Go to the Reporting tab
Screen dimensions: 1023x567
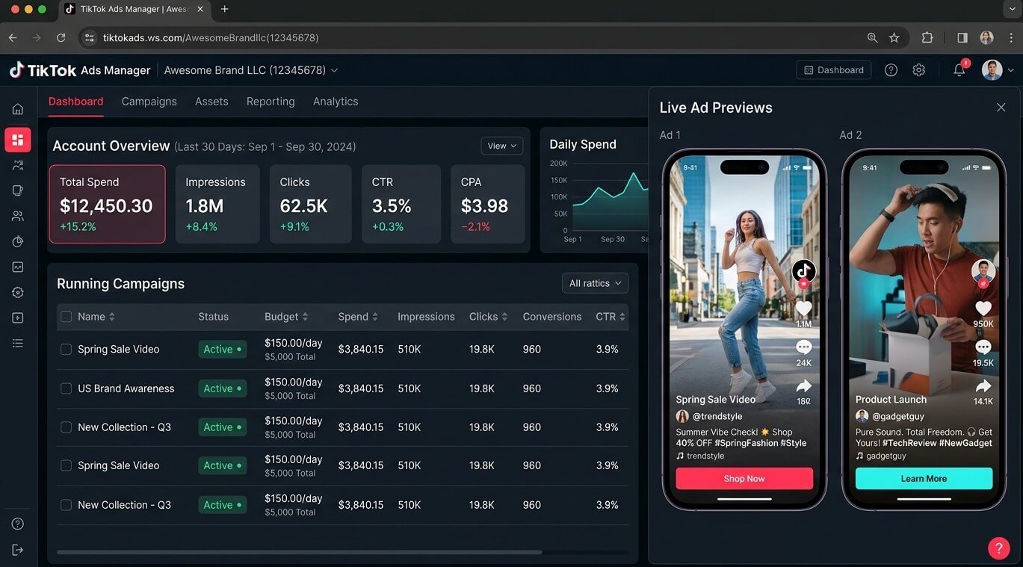coord(271,102)
